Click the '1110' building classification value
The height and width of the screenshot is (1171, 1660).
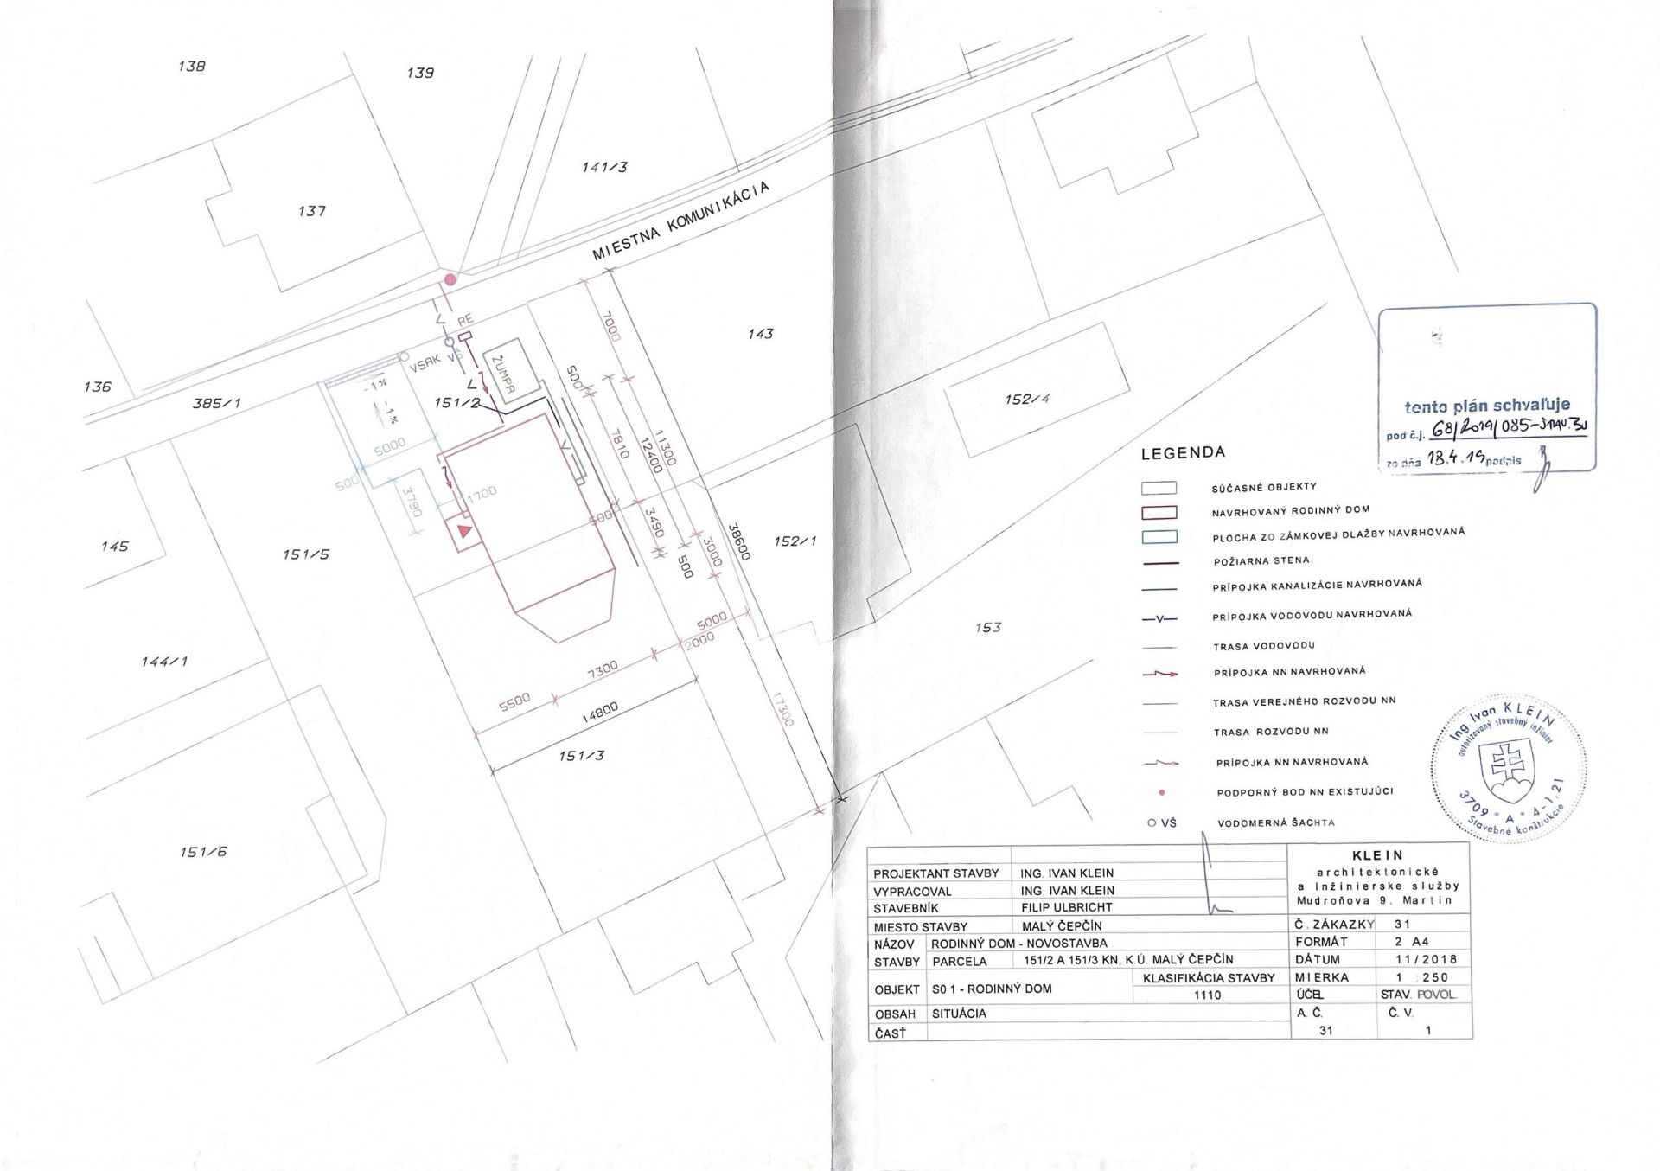(x=1207, y=995)
